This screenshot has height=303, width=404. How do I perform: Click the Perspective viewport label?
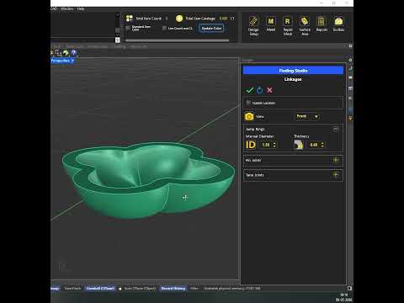(61, 61)
